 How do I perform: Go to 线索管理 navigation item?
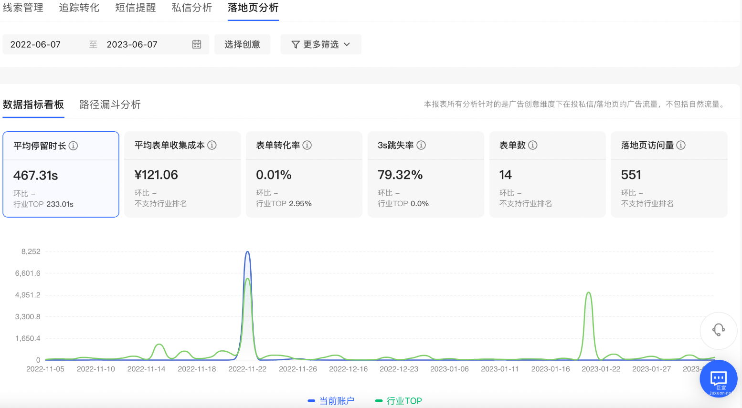point(23,8)
